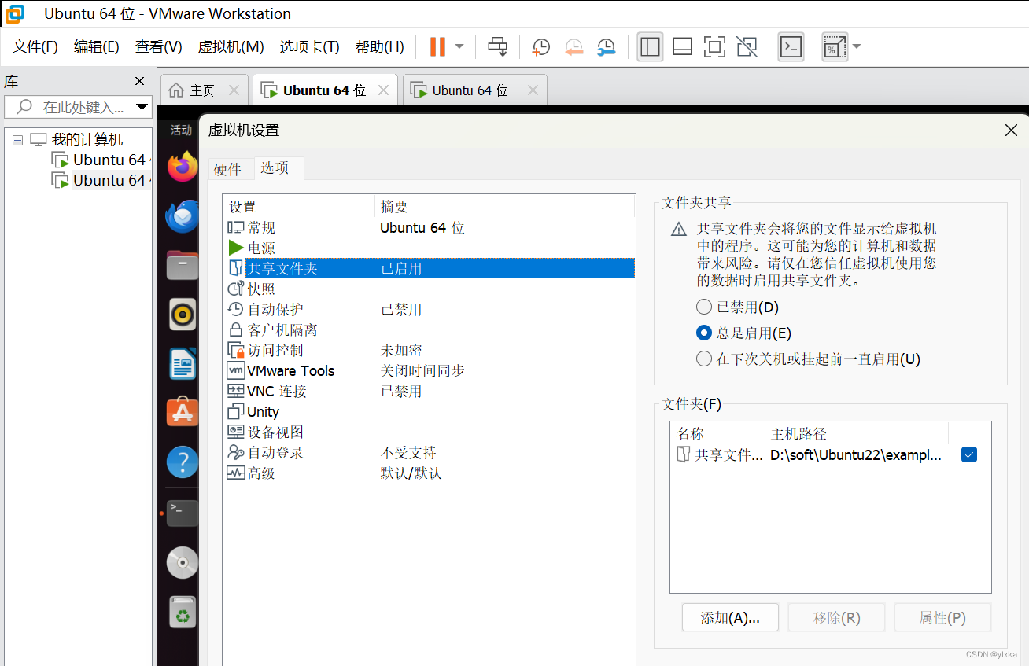Select 我的计算机 in the library tree

(x=87, y=140)
